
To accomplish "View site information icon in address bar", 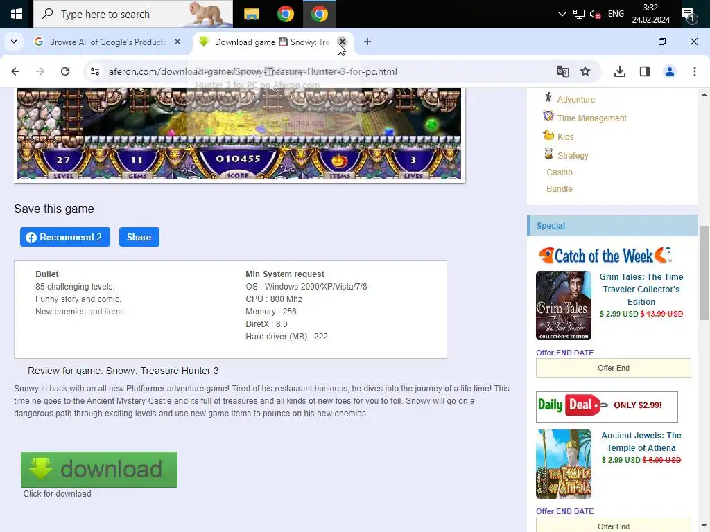I will point(94,71).
